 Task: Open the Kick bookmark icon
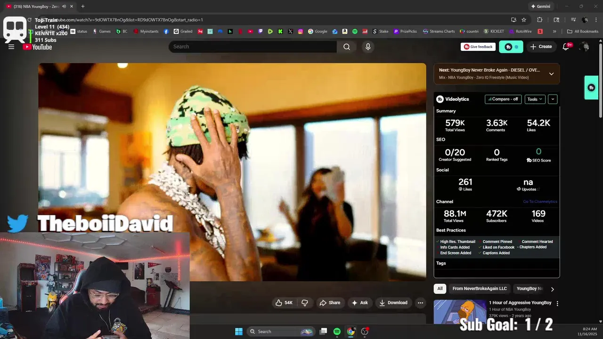[x=280, y=32]
